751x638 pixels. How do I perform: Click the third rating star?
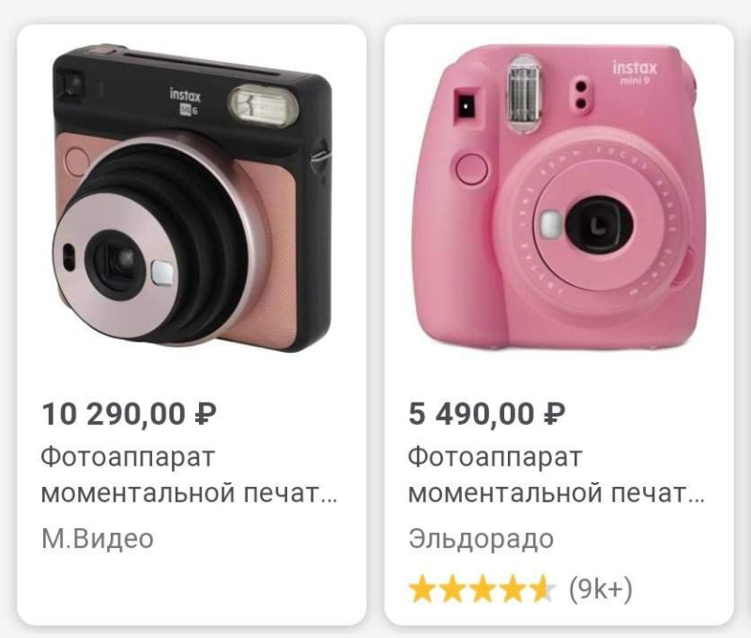[x=483, y=589]
